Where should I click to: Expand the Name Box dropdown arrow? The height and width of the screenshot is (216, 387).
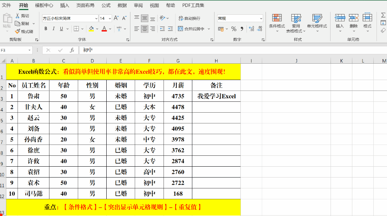(29, 50)
